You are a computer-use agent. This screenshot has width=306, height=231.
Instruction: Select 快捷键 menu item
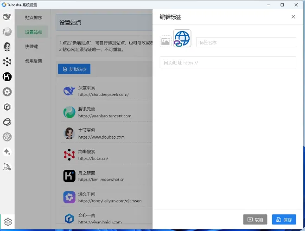[32, 46]
